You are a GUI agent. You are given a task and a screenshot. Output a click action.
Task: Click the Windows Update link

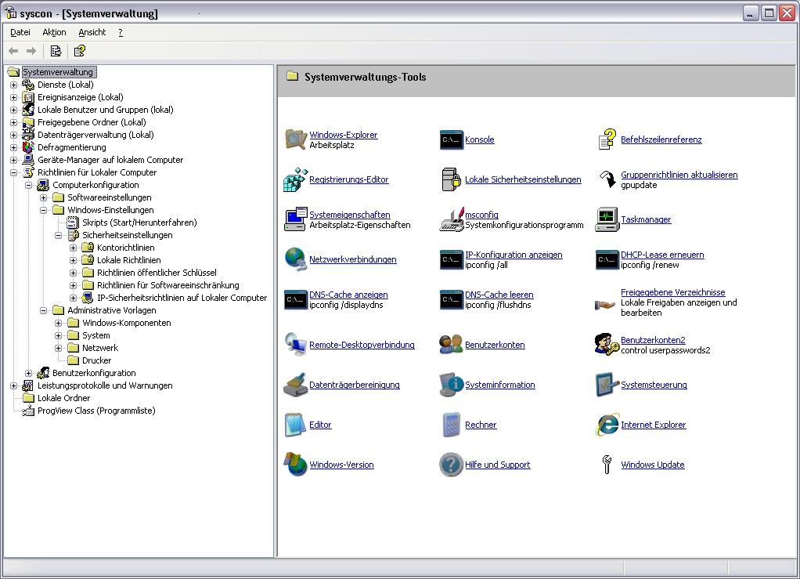(653, 465)
